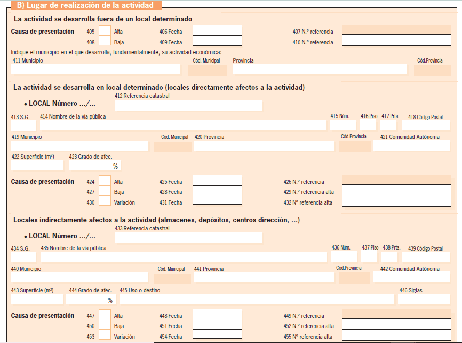Click the 440 Municipio field
Screen dimensions: 462x343
[79, 277]
